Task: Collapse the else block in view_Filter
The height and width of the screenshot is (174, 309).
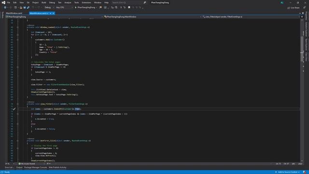Action: [17, 124]
